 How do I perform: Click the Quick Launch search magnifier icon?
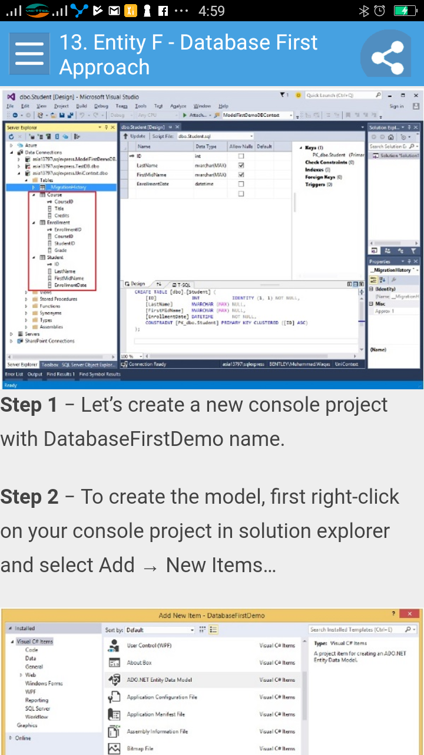click(x=377, y=95)
